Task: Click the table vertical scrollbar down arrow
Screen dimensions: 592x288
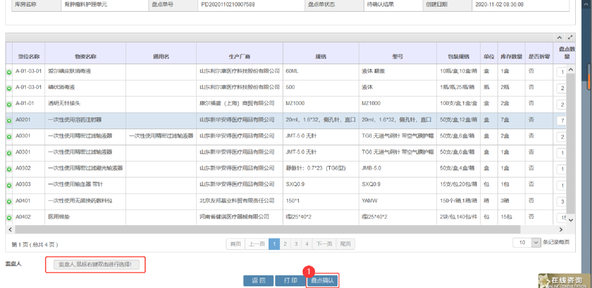Action: click(x=571, y=220)
